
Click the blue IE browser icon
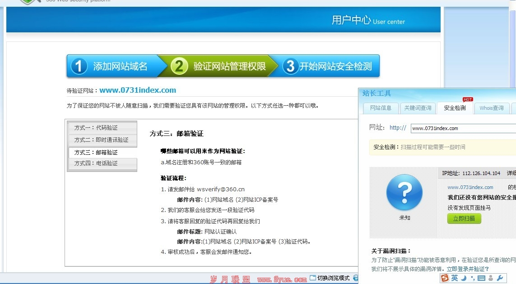coord(356,278)
